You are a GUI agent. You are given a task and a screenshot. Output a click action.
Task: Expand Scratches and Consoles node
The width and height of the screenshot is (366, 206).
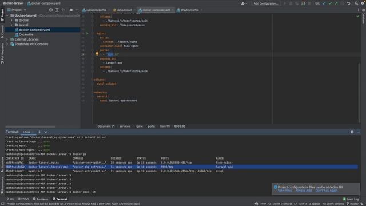(7, 44)
